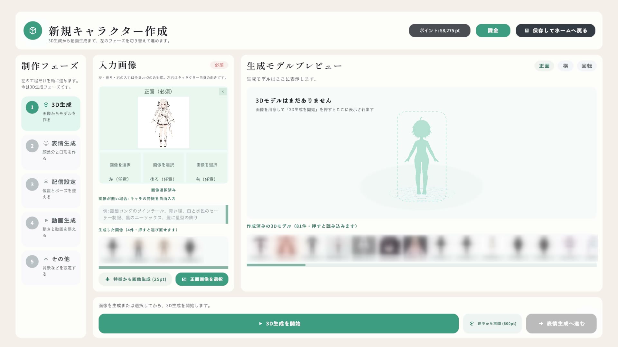Start 3D generation with 3D生成を開始
The height and width of the screenshot is (347, 618).
coord(279,324)
